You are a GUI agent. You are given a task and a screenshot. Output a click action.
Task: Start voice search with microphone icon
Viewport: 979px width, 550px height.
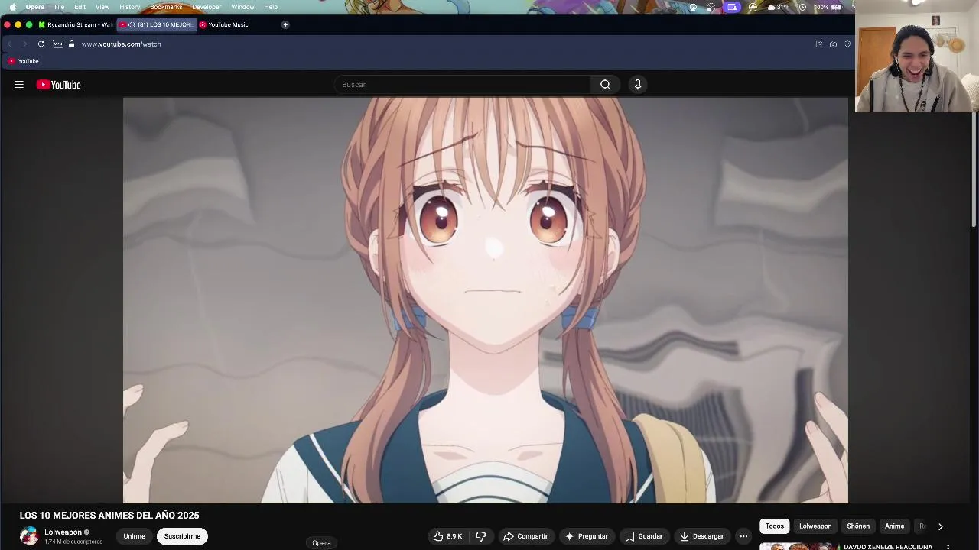point(637,85)
